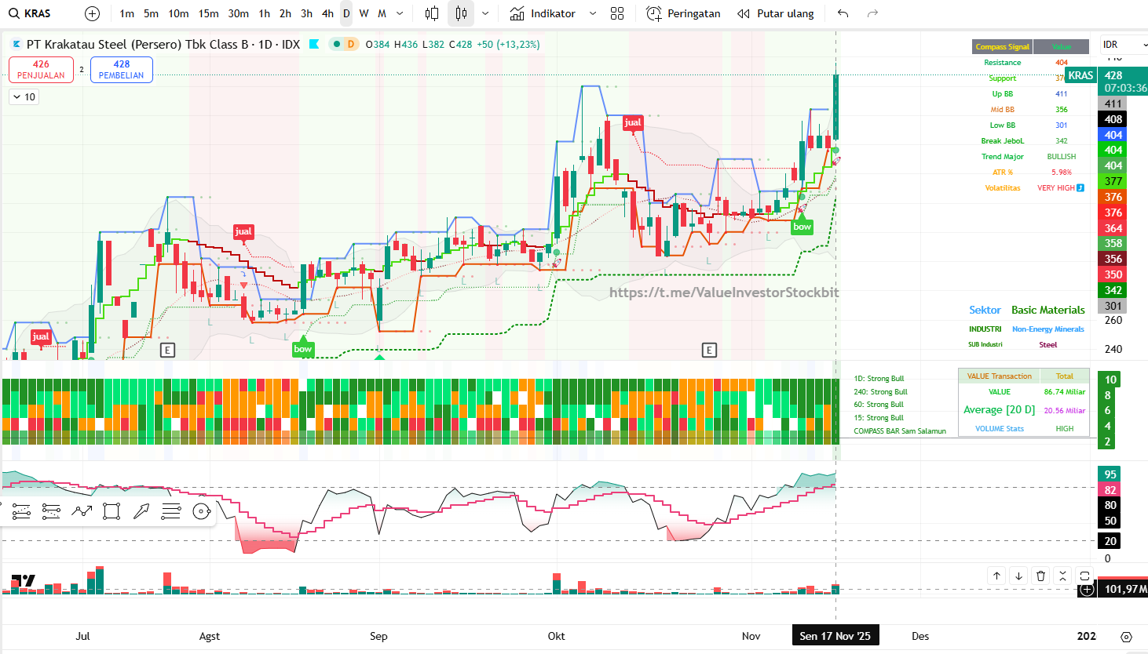Select the circle drawing tool
This screenshot has width=1148, height=654.
[202, 512]
